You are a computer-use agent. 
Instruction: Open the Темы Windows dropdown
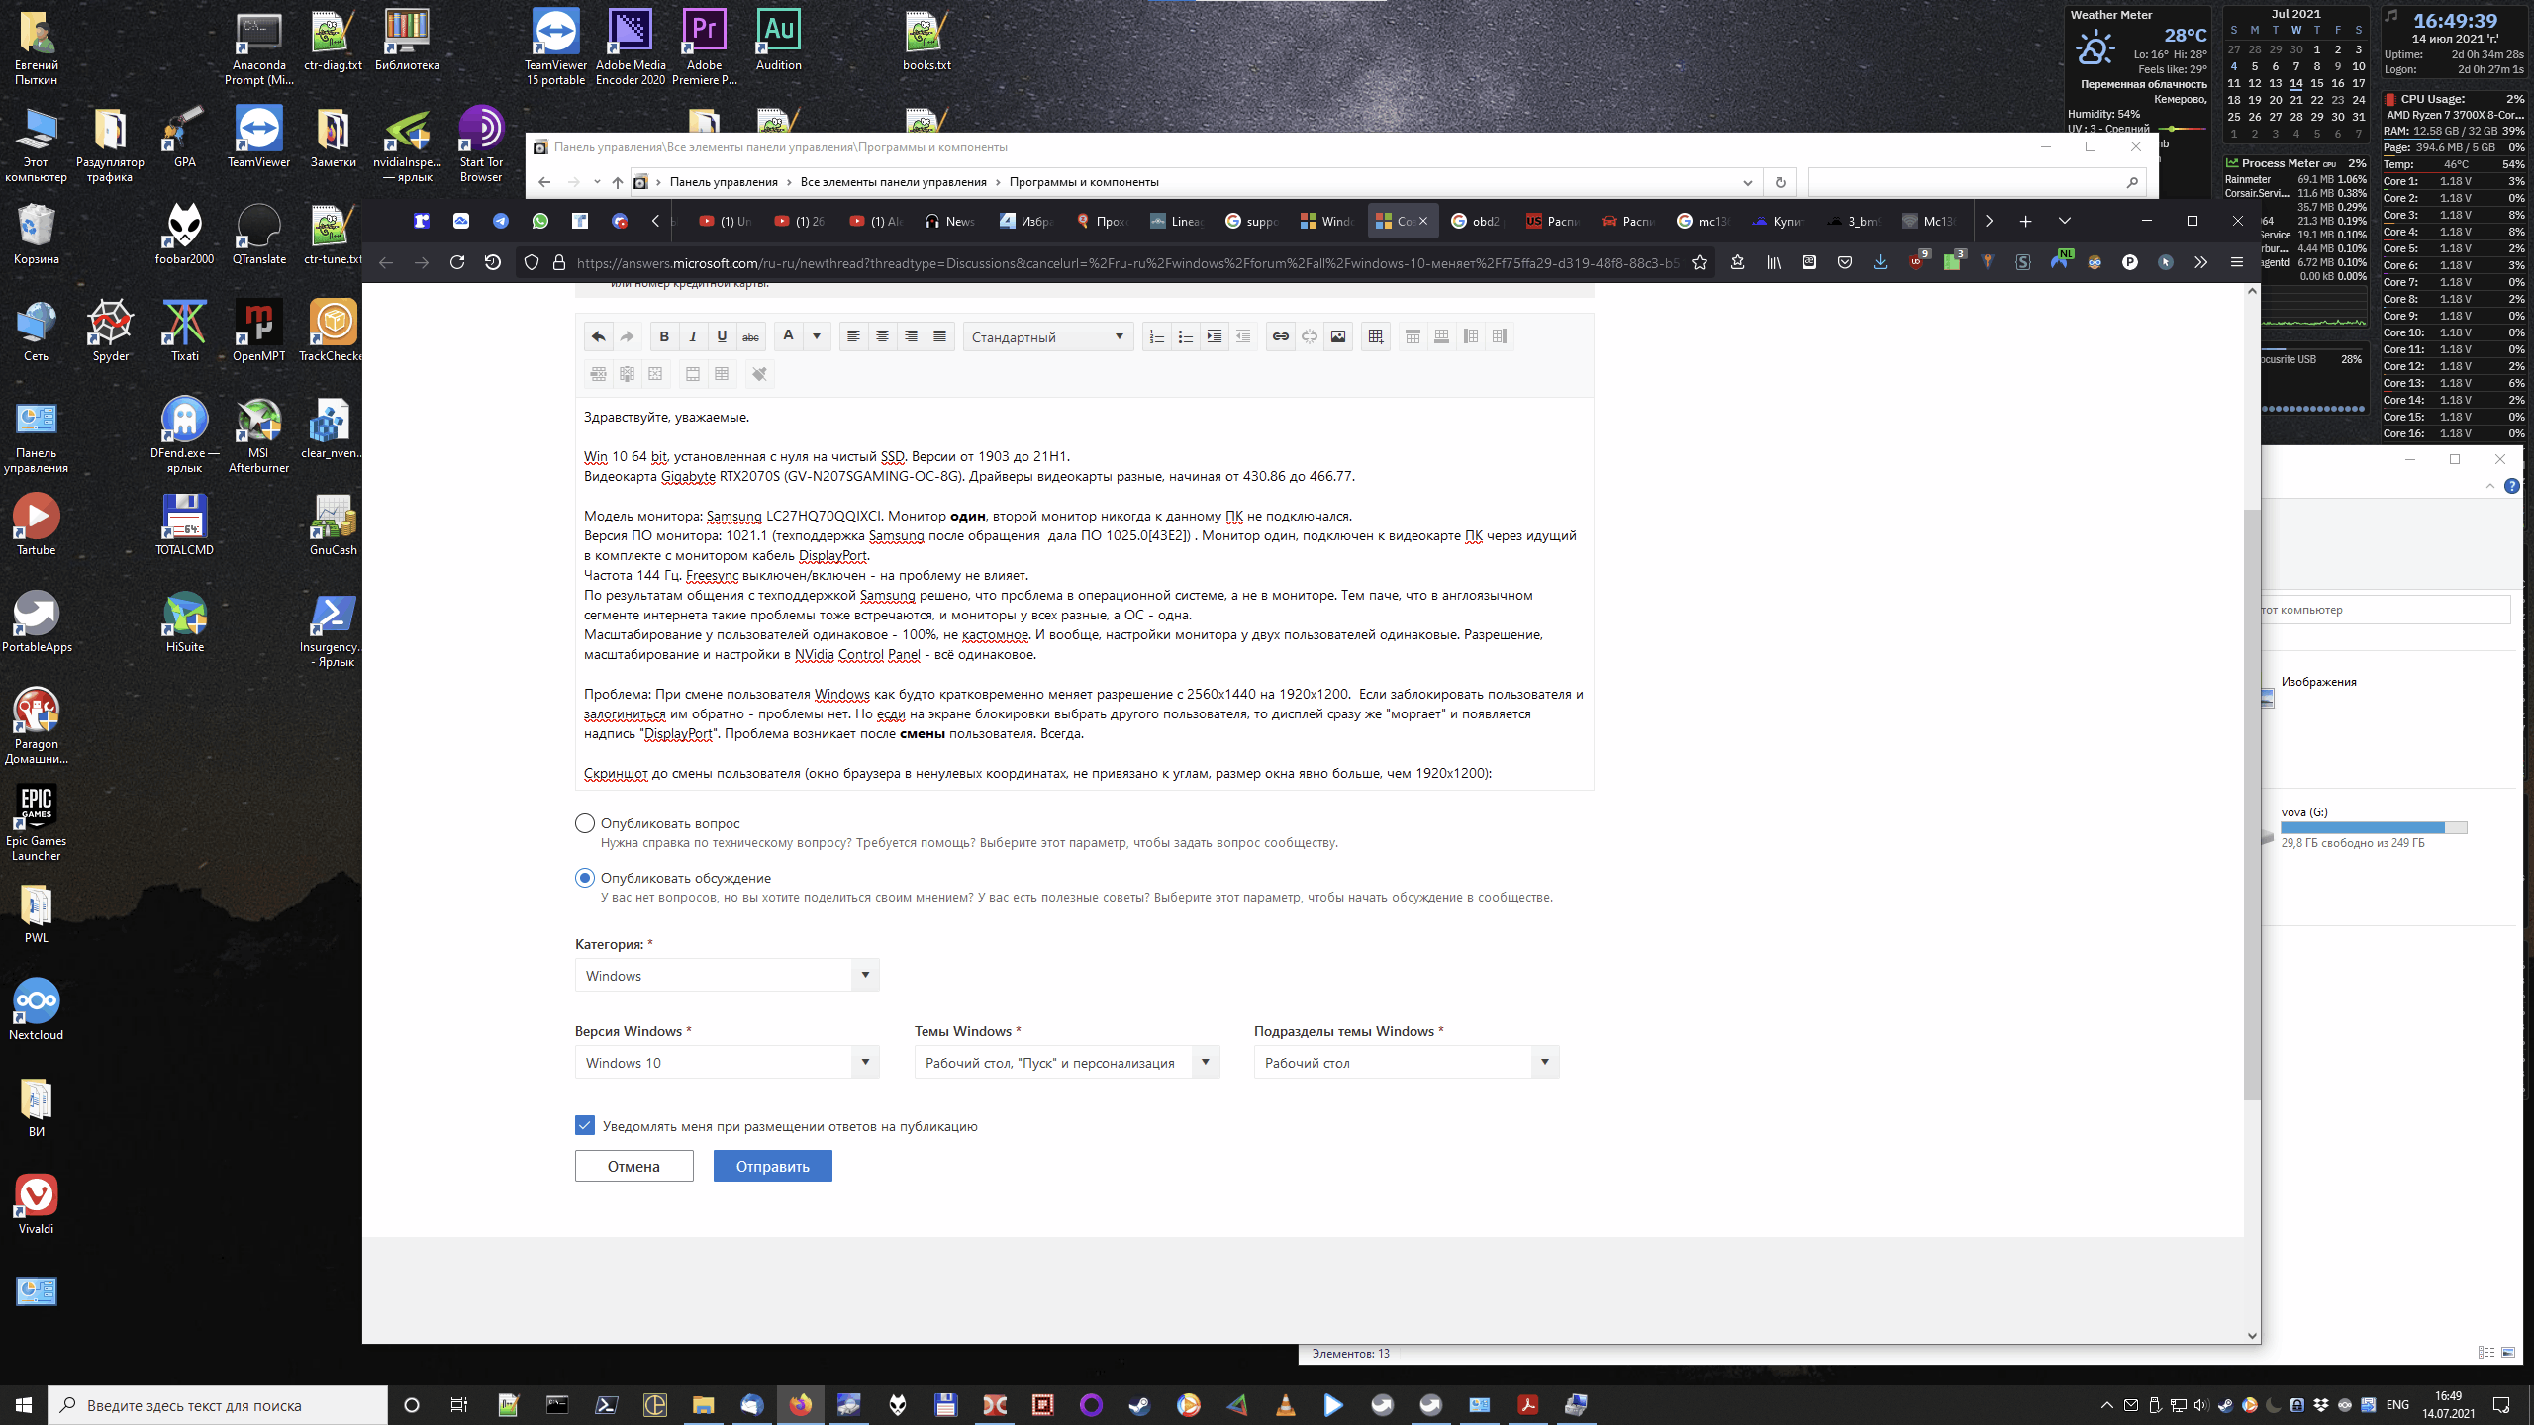click(x=1066, y=1063)
